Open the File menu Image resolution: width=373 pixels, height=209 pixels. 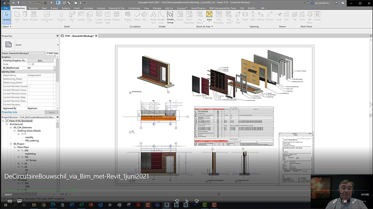point(6,8)
